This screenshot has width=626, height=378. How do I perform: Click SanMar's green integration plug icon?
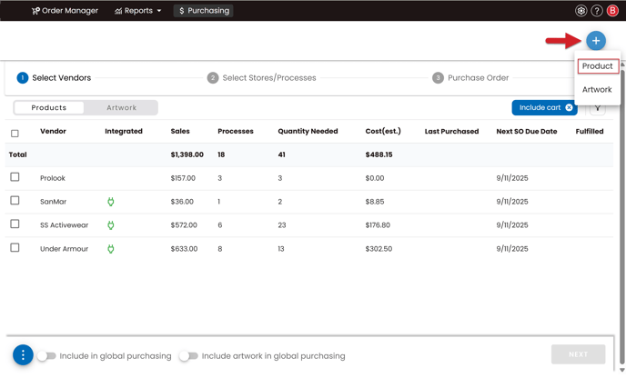(x=111, y=202)
